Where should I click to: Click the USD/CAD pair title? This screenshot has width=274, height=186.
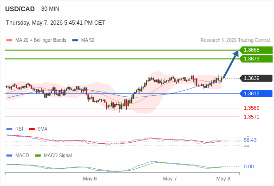(x=20, y=9)
